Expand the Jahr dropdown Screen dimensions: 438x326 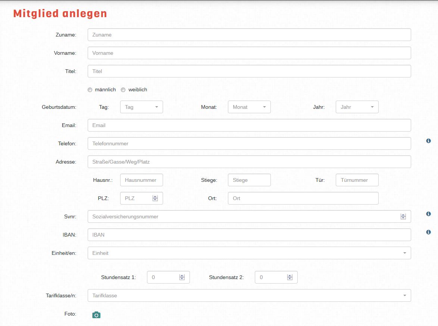[x=357, y=107]
